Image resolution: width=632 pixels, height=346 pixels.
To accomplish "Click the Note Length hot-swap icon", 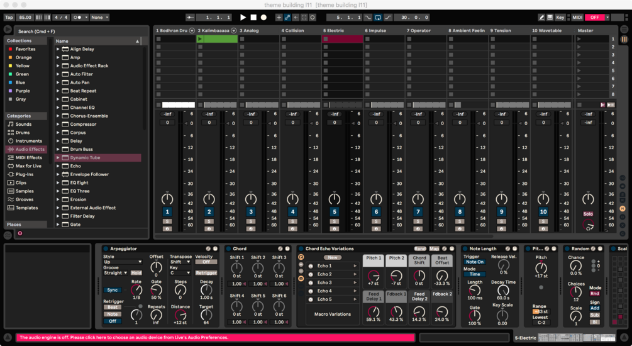I will pyautogui.click(x=507, y=249).
